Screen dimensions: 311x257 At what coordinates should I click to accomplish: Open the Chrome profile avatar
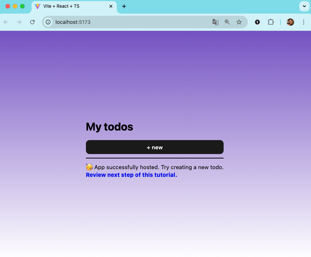[x=290, y=22]
